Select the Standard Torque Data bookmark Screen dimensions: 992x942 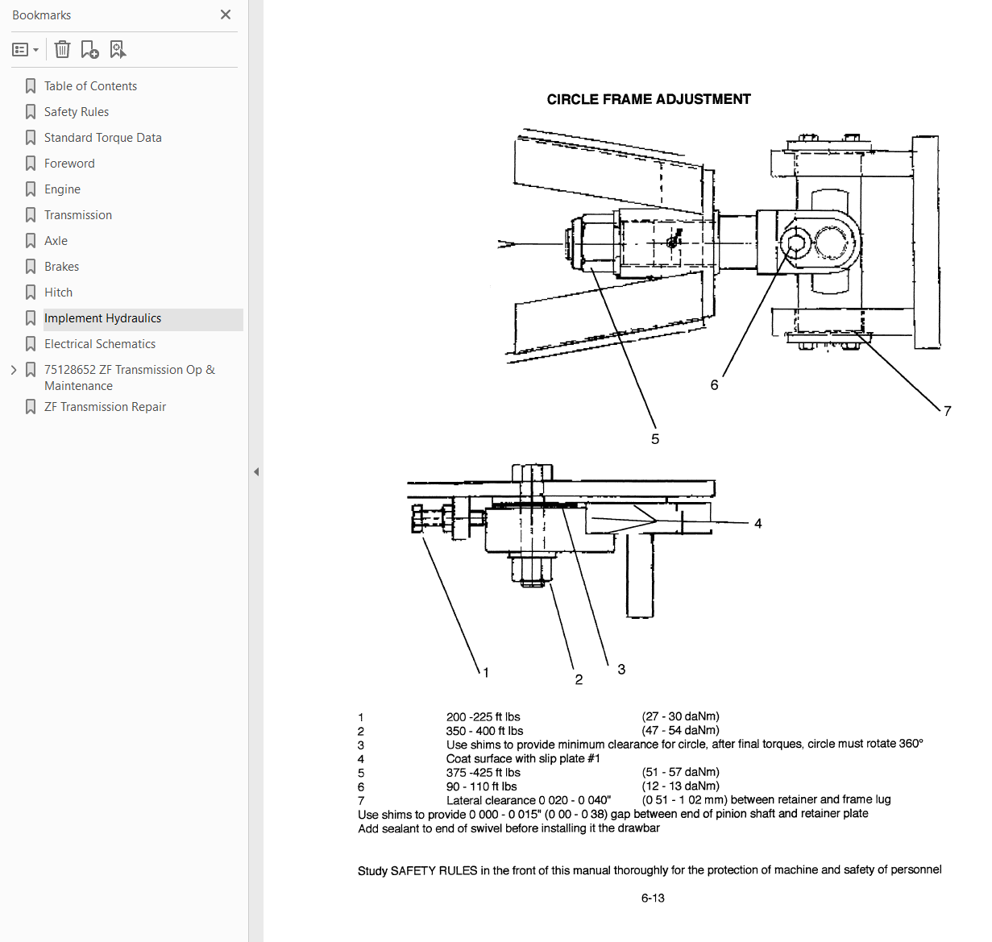tap(103, 138)
